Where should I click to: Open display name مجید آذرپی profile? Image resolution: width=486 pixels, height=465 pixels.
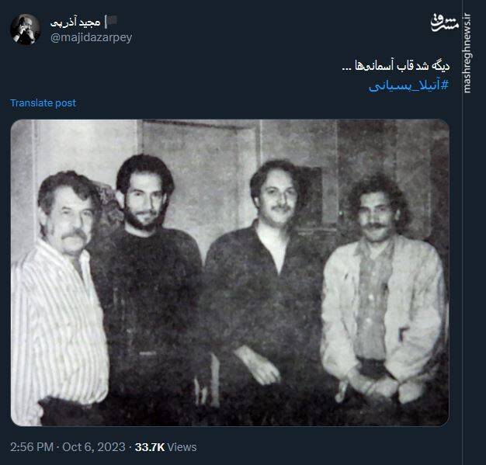[x=75, y=23]
